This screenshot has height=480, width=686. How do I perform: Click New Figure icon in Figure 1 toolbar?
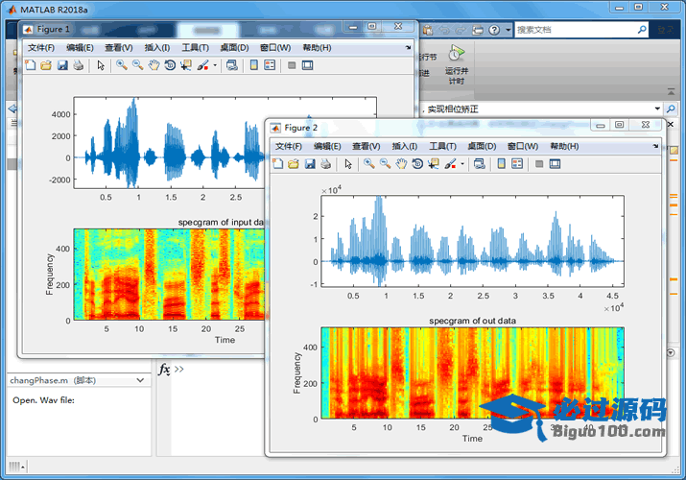point(30,65)
